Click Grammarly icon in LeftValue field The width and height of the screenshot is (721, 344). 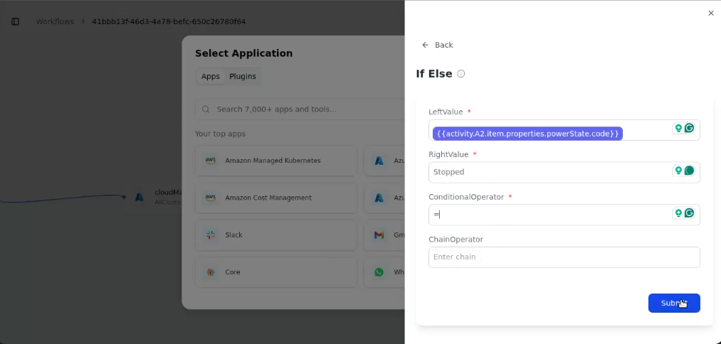[x=689, y=128]
